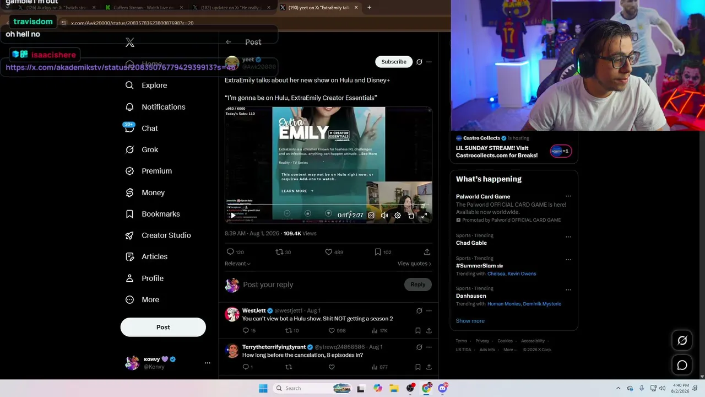The image size is (705, 397).
Task: Click the Subscribe button on yeet's post
Action: [x=394, y=62]
